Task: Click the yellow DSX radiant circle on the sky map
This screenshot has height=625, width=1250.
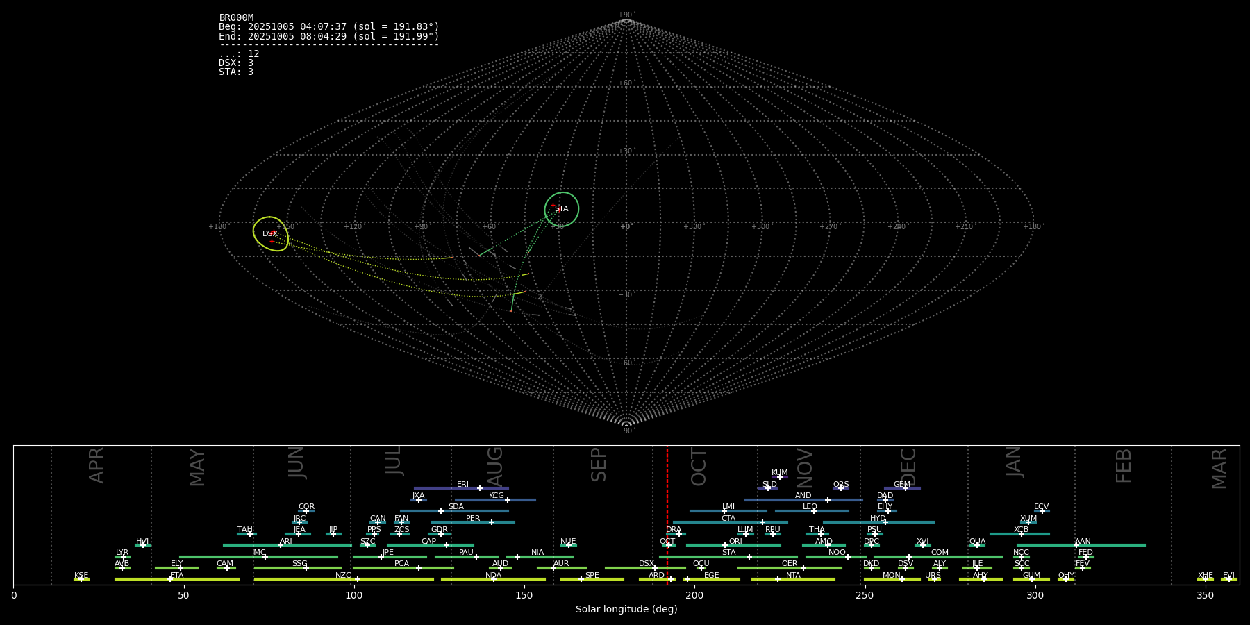Action: pyautogui.click(x=270, y=233)
